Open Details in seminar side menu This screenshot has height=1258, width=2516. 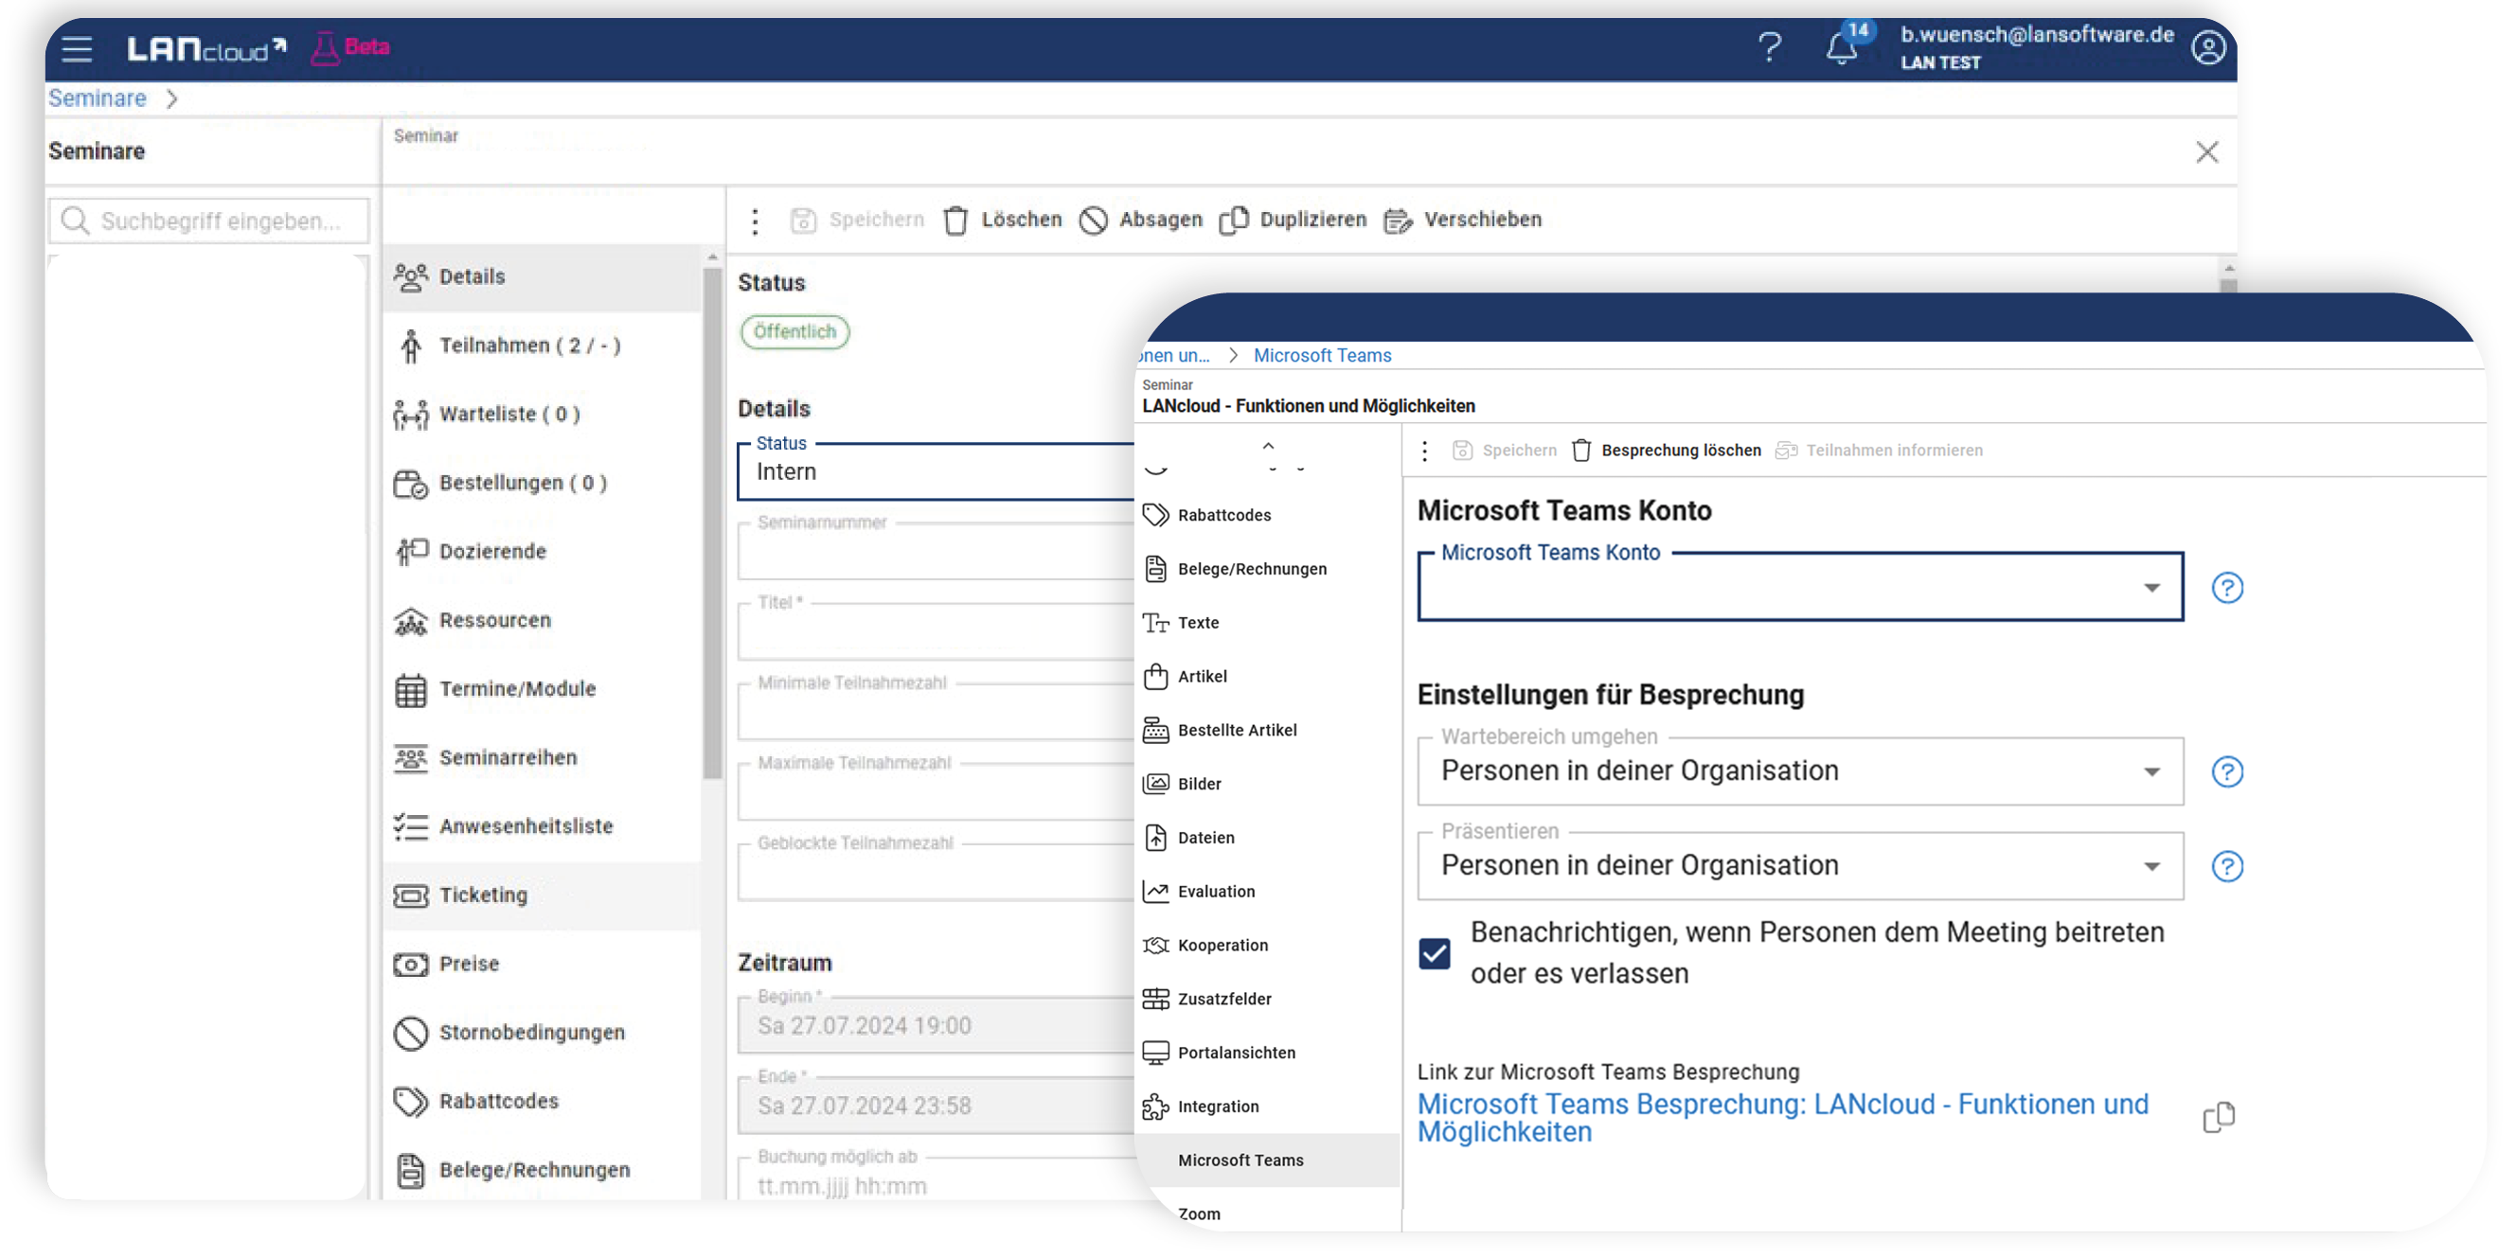[542, 277]
